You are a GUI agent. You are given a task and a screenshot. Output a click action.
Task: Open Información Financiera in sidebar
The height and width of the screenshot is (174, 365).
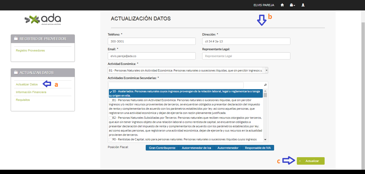click(31, 92)
